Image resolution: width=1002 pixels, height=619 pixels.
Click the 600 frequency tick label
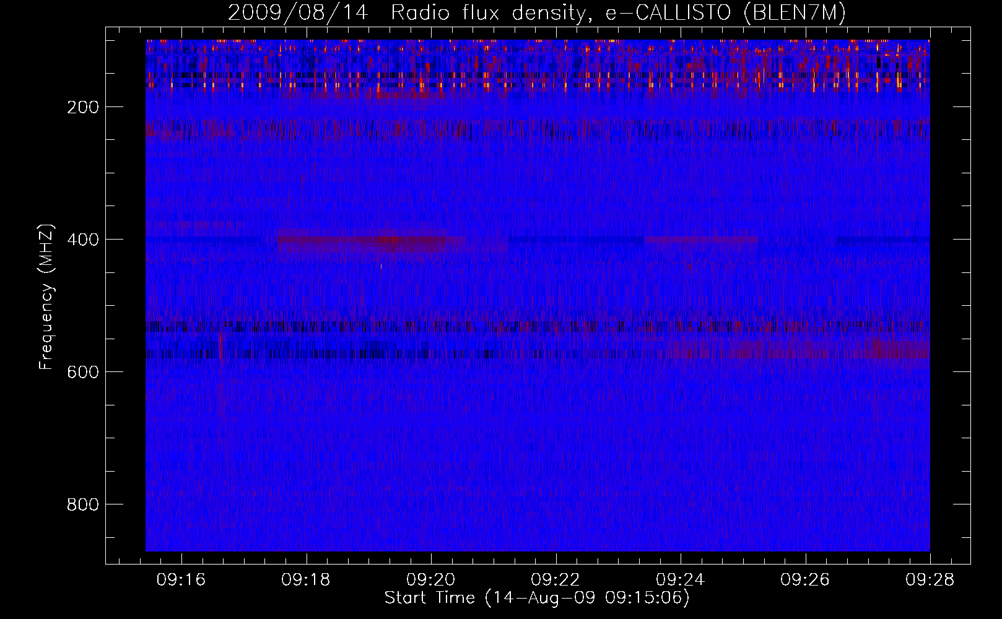coord(83,372)
